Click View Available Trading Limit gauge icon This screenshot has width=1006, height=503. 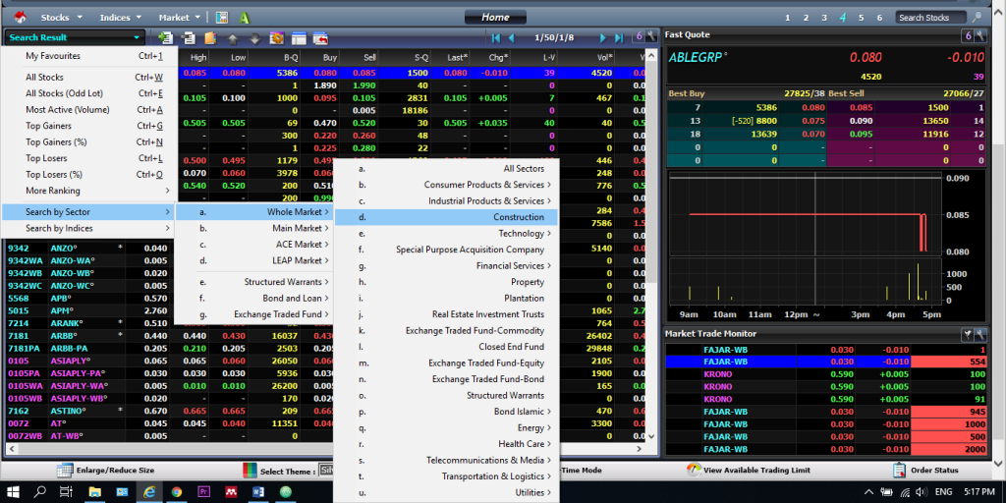coord(694,470)
